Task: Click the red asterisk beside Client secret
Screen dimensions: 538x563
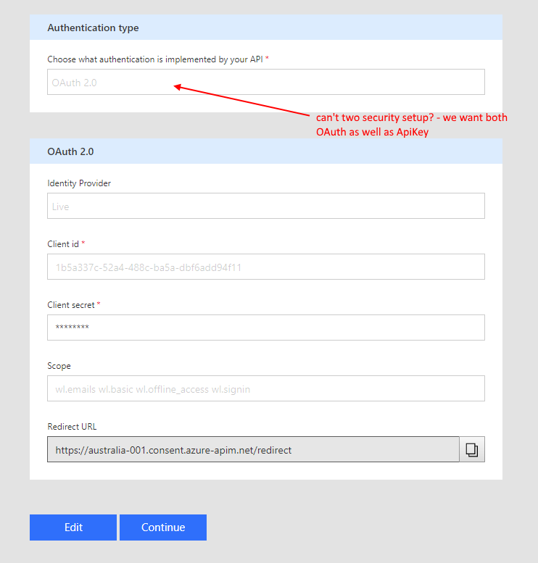Action: click(x=99, y=304)
